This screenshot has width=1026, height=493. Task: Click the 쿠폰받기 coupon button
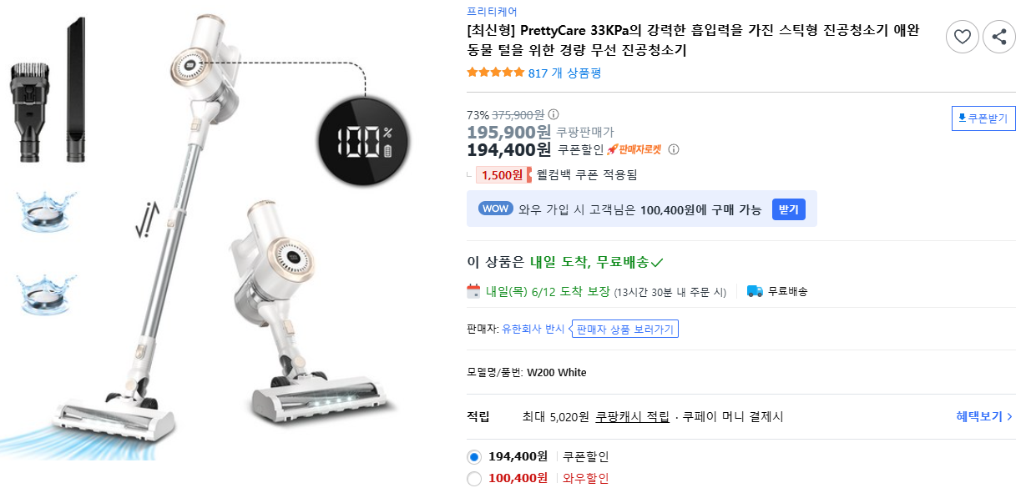click(983, 118)
